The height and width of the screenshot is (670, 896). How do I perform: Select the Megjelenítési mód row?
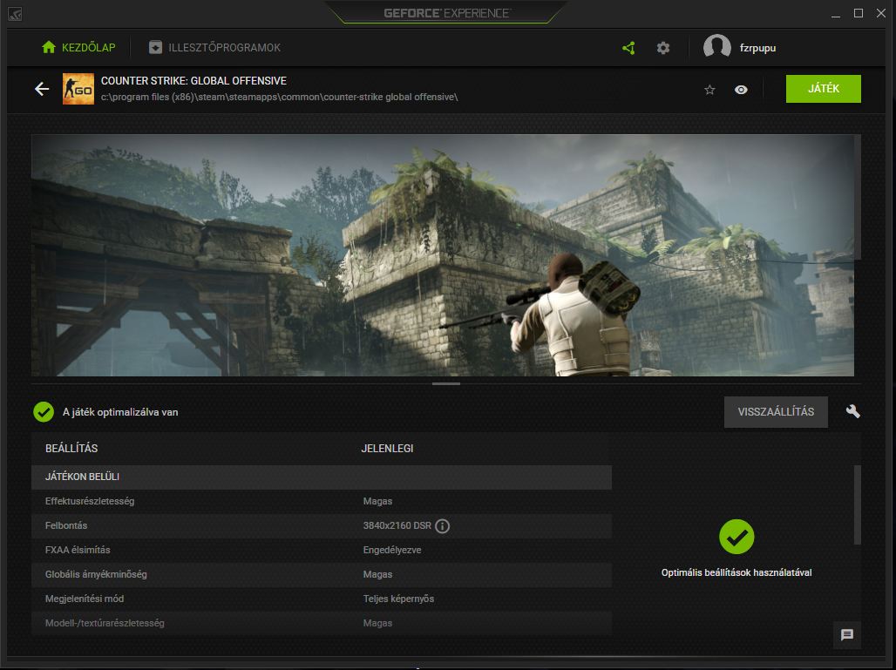pos(321,599)
